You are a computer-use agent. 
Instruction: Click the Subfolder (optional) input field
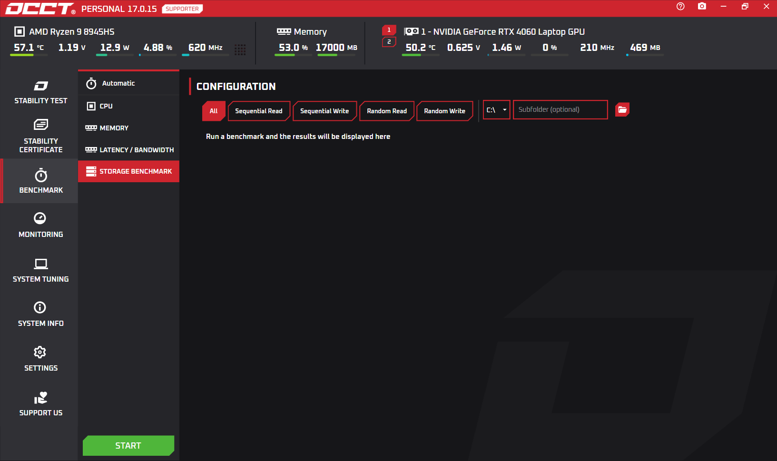[x=560, y=109]
